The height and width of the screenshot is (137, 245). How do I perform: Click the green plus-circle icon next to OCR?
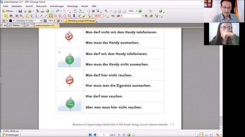point(47,11)
